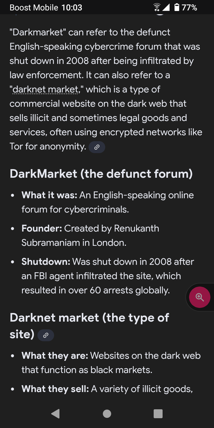The width and height of the screenshot is (214, 428).
Task: Tap the battery icon in status bar
Action: [x=177, y=7]
